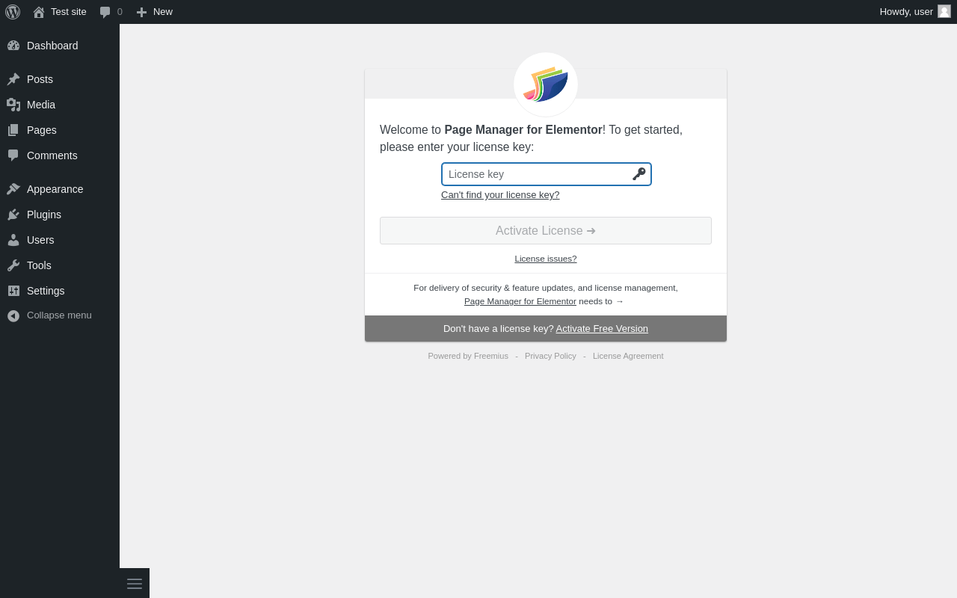Expand the permissions arrow after "needs to"
This screenshot has height=598, width=957.
[620, 301]
